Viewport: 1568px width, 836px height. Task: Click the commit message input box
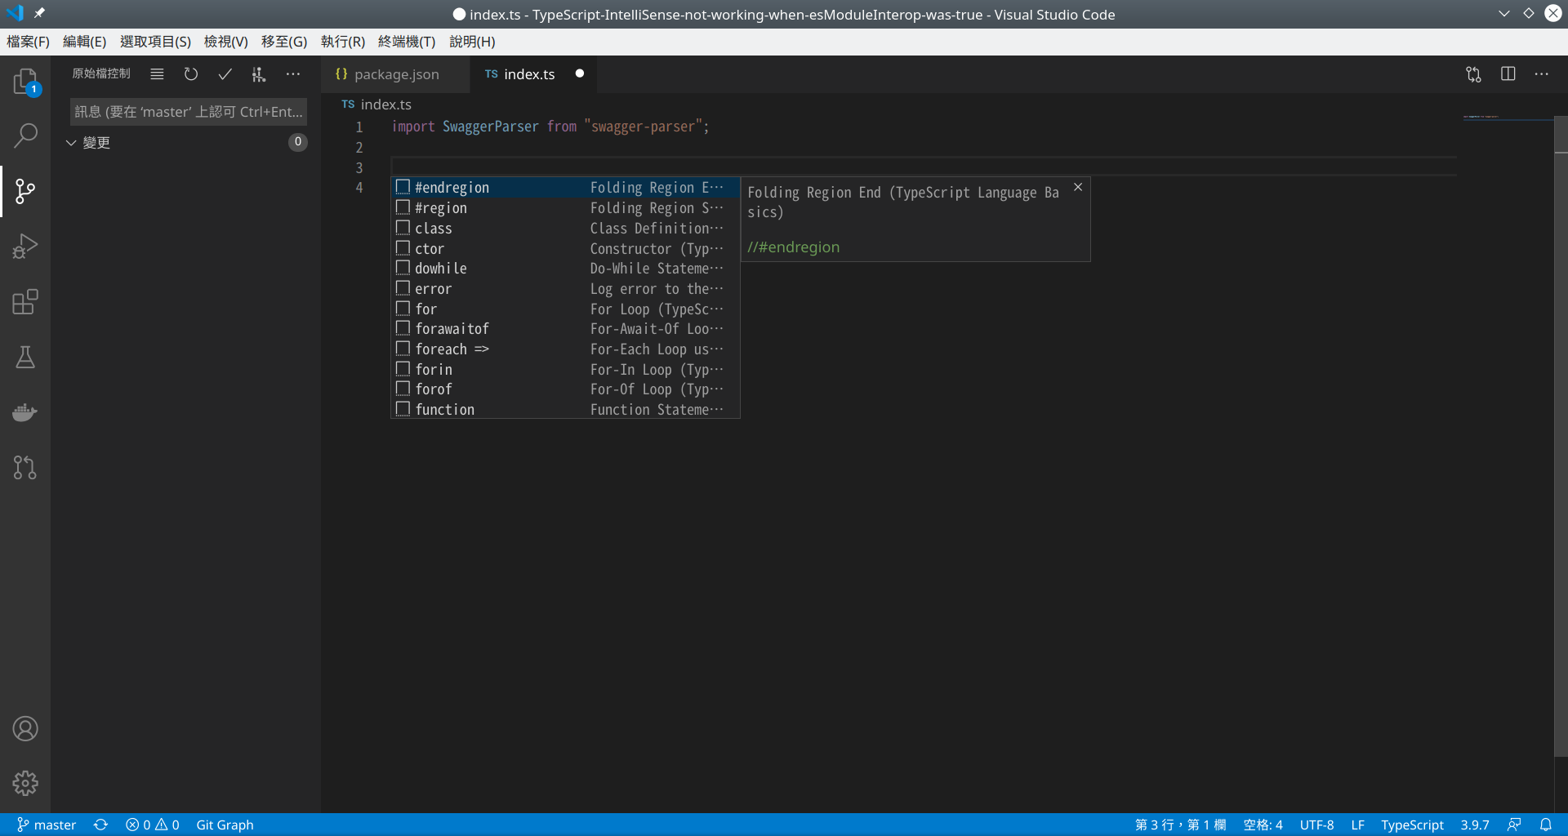pos(189,112)
